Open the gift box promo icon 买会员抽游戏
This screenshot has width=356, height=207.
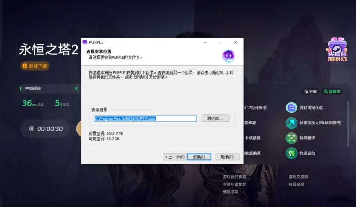click(337, 50)
